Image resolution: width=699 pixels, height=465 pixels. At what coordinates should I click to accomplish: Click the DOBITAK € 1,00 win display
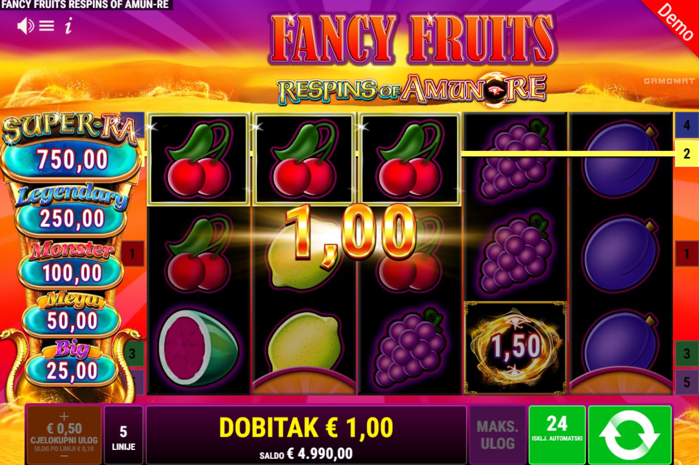306,428
